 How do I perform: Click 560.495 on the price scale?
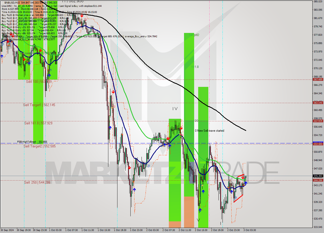coord(318,110)
